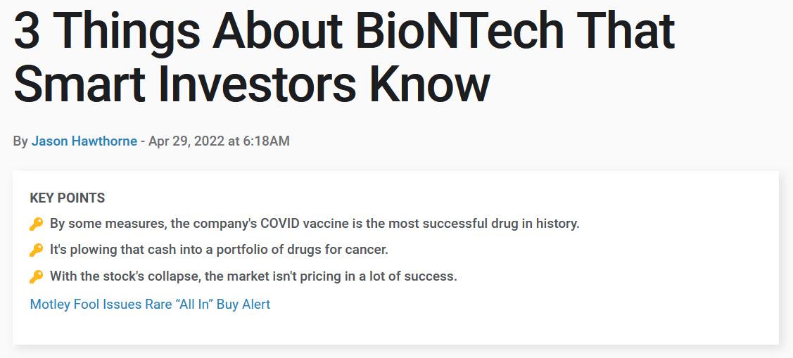Click the "most successful drug in history" phrase

pos(493,224)
